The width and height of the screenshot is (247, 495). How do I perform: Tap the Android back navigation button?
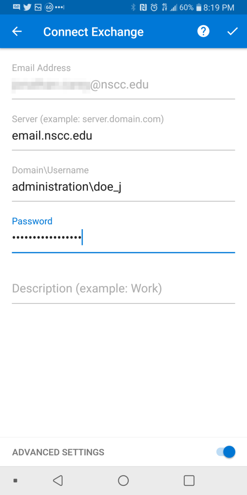pyautogui.click(x=58, y=480)
